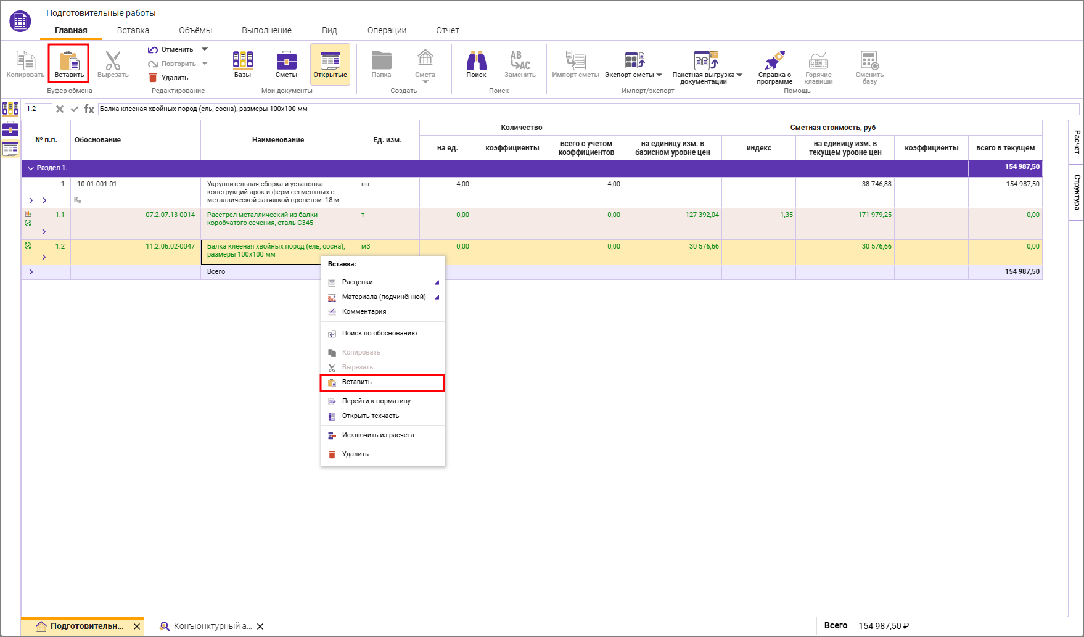Expand the Всего summary row chevron
The image size is (1084, 637).
tap(31, 272)
